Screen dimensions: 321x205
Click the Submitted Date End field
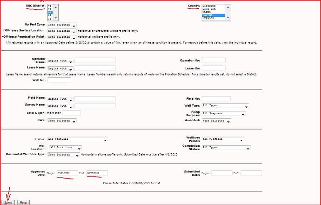(x=251, y=173)
